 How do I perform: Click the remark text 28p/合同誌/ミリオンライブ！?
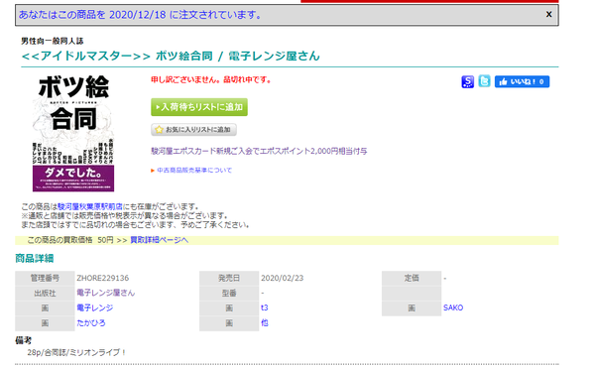click(76, 353)
